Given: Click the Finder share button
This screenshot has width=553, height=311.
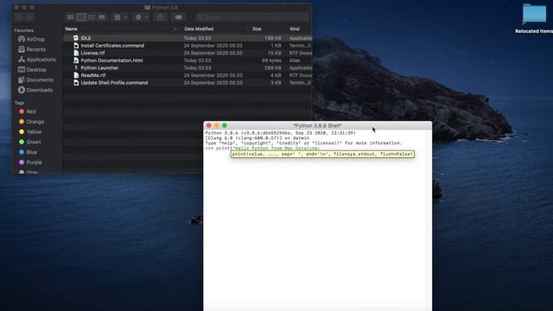Looking at the screenshot, I should [161, 17].
